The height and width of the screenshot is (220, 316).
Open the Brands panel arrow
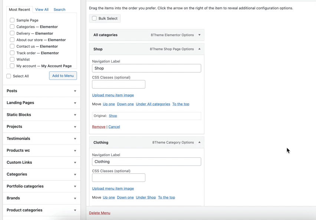(x=75, y=199)
